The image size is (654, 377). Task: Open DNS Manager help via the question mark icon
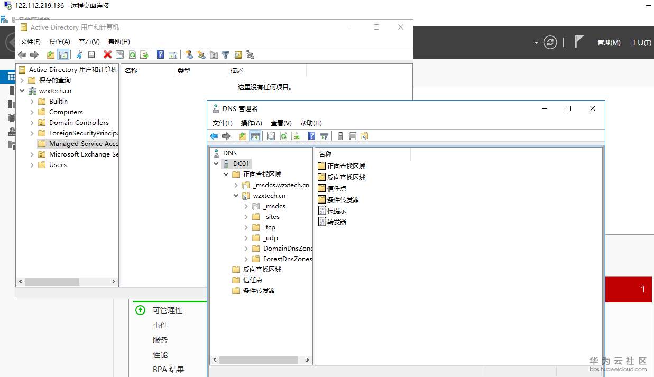312,136
